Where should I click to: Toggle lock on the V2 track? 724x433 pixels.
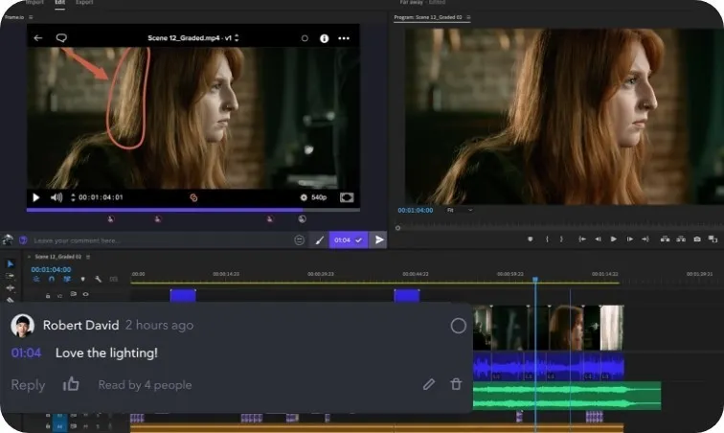pyautogui.click(x=48, y=295)
